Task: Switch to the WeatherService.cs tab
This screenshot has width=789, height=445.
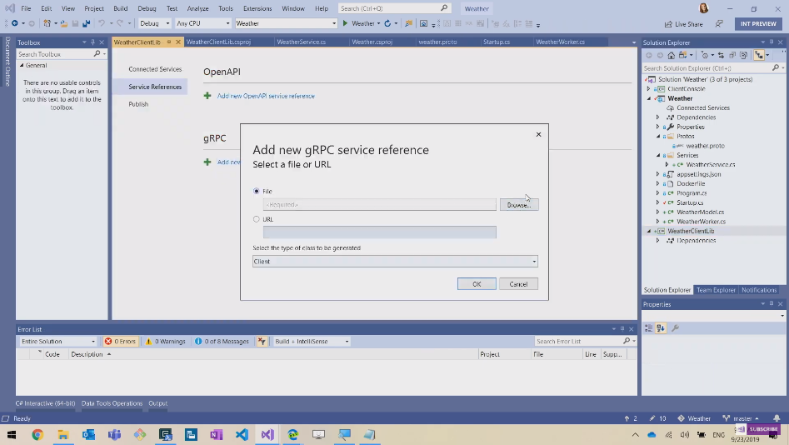Action: [x=301, y=42]
